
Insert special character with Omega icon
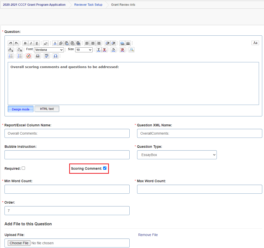[55, 56]
